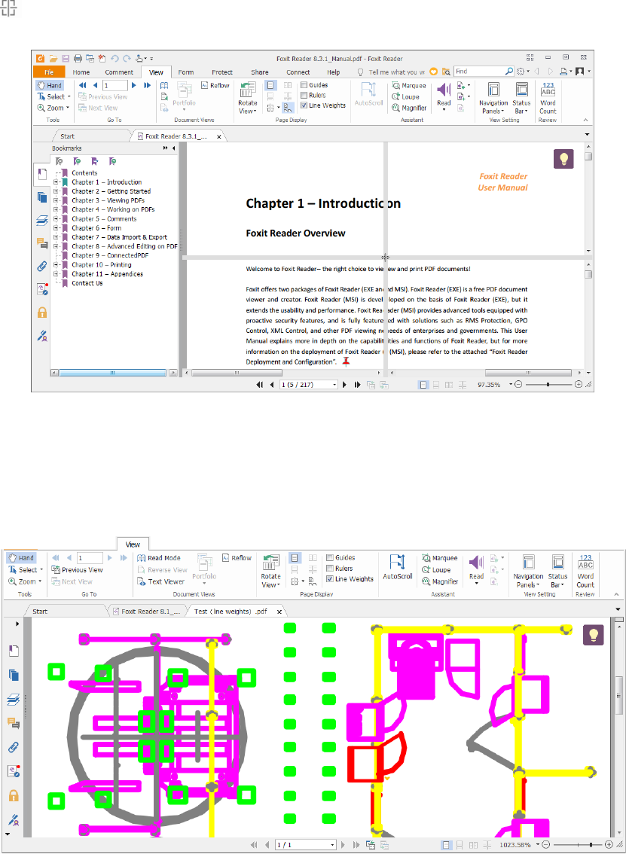Open the Bookmarks panel icon in upper sidebar
The width and height of the screenshot is (626, 854).
point(42,174)
